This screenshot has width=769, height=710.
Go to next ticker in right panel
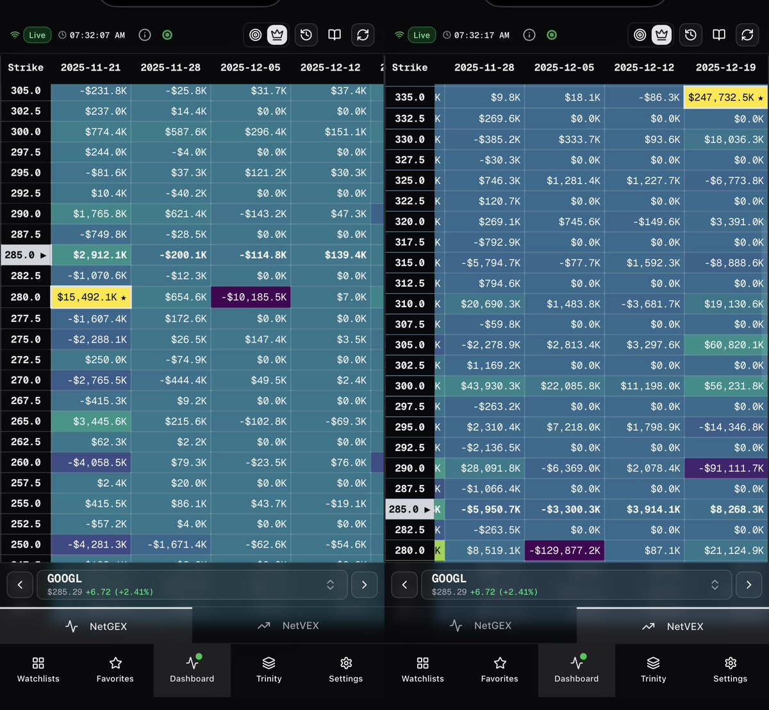[749, 585]
